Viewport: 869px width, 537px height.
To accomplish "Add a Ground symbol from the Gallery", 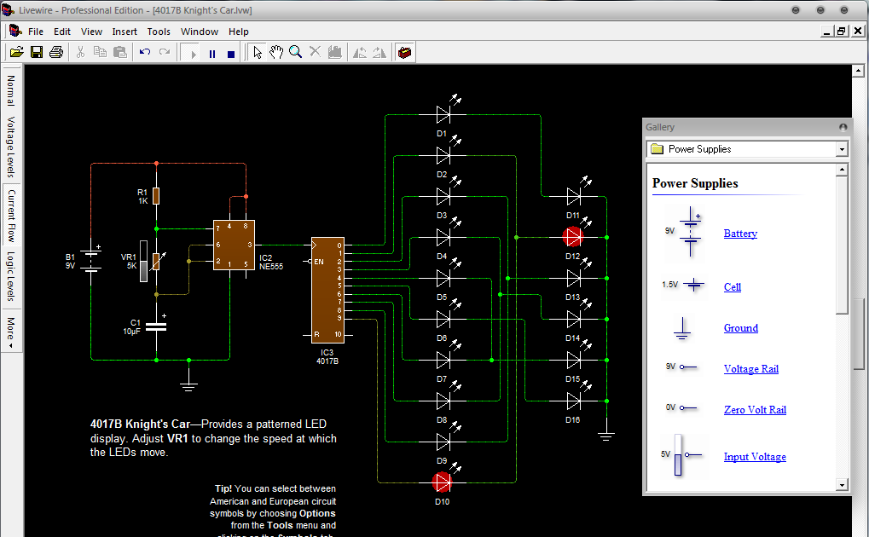I will pos(740,328).
